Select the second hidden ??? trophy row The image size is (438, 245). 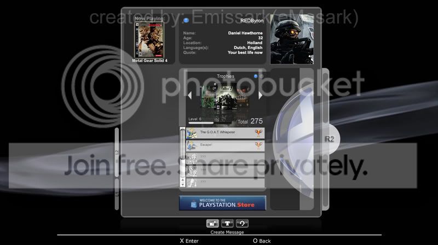pyautogui.click(x=225, y=171)
